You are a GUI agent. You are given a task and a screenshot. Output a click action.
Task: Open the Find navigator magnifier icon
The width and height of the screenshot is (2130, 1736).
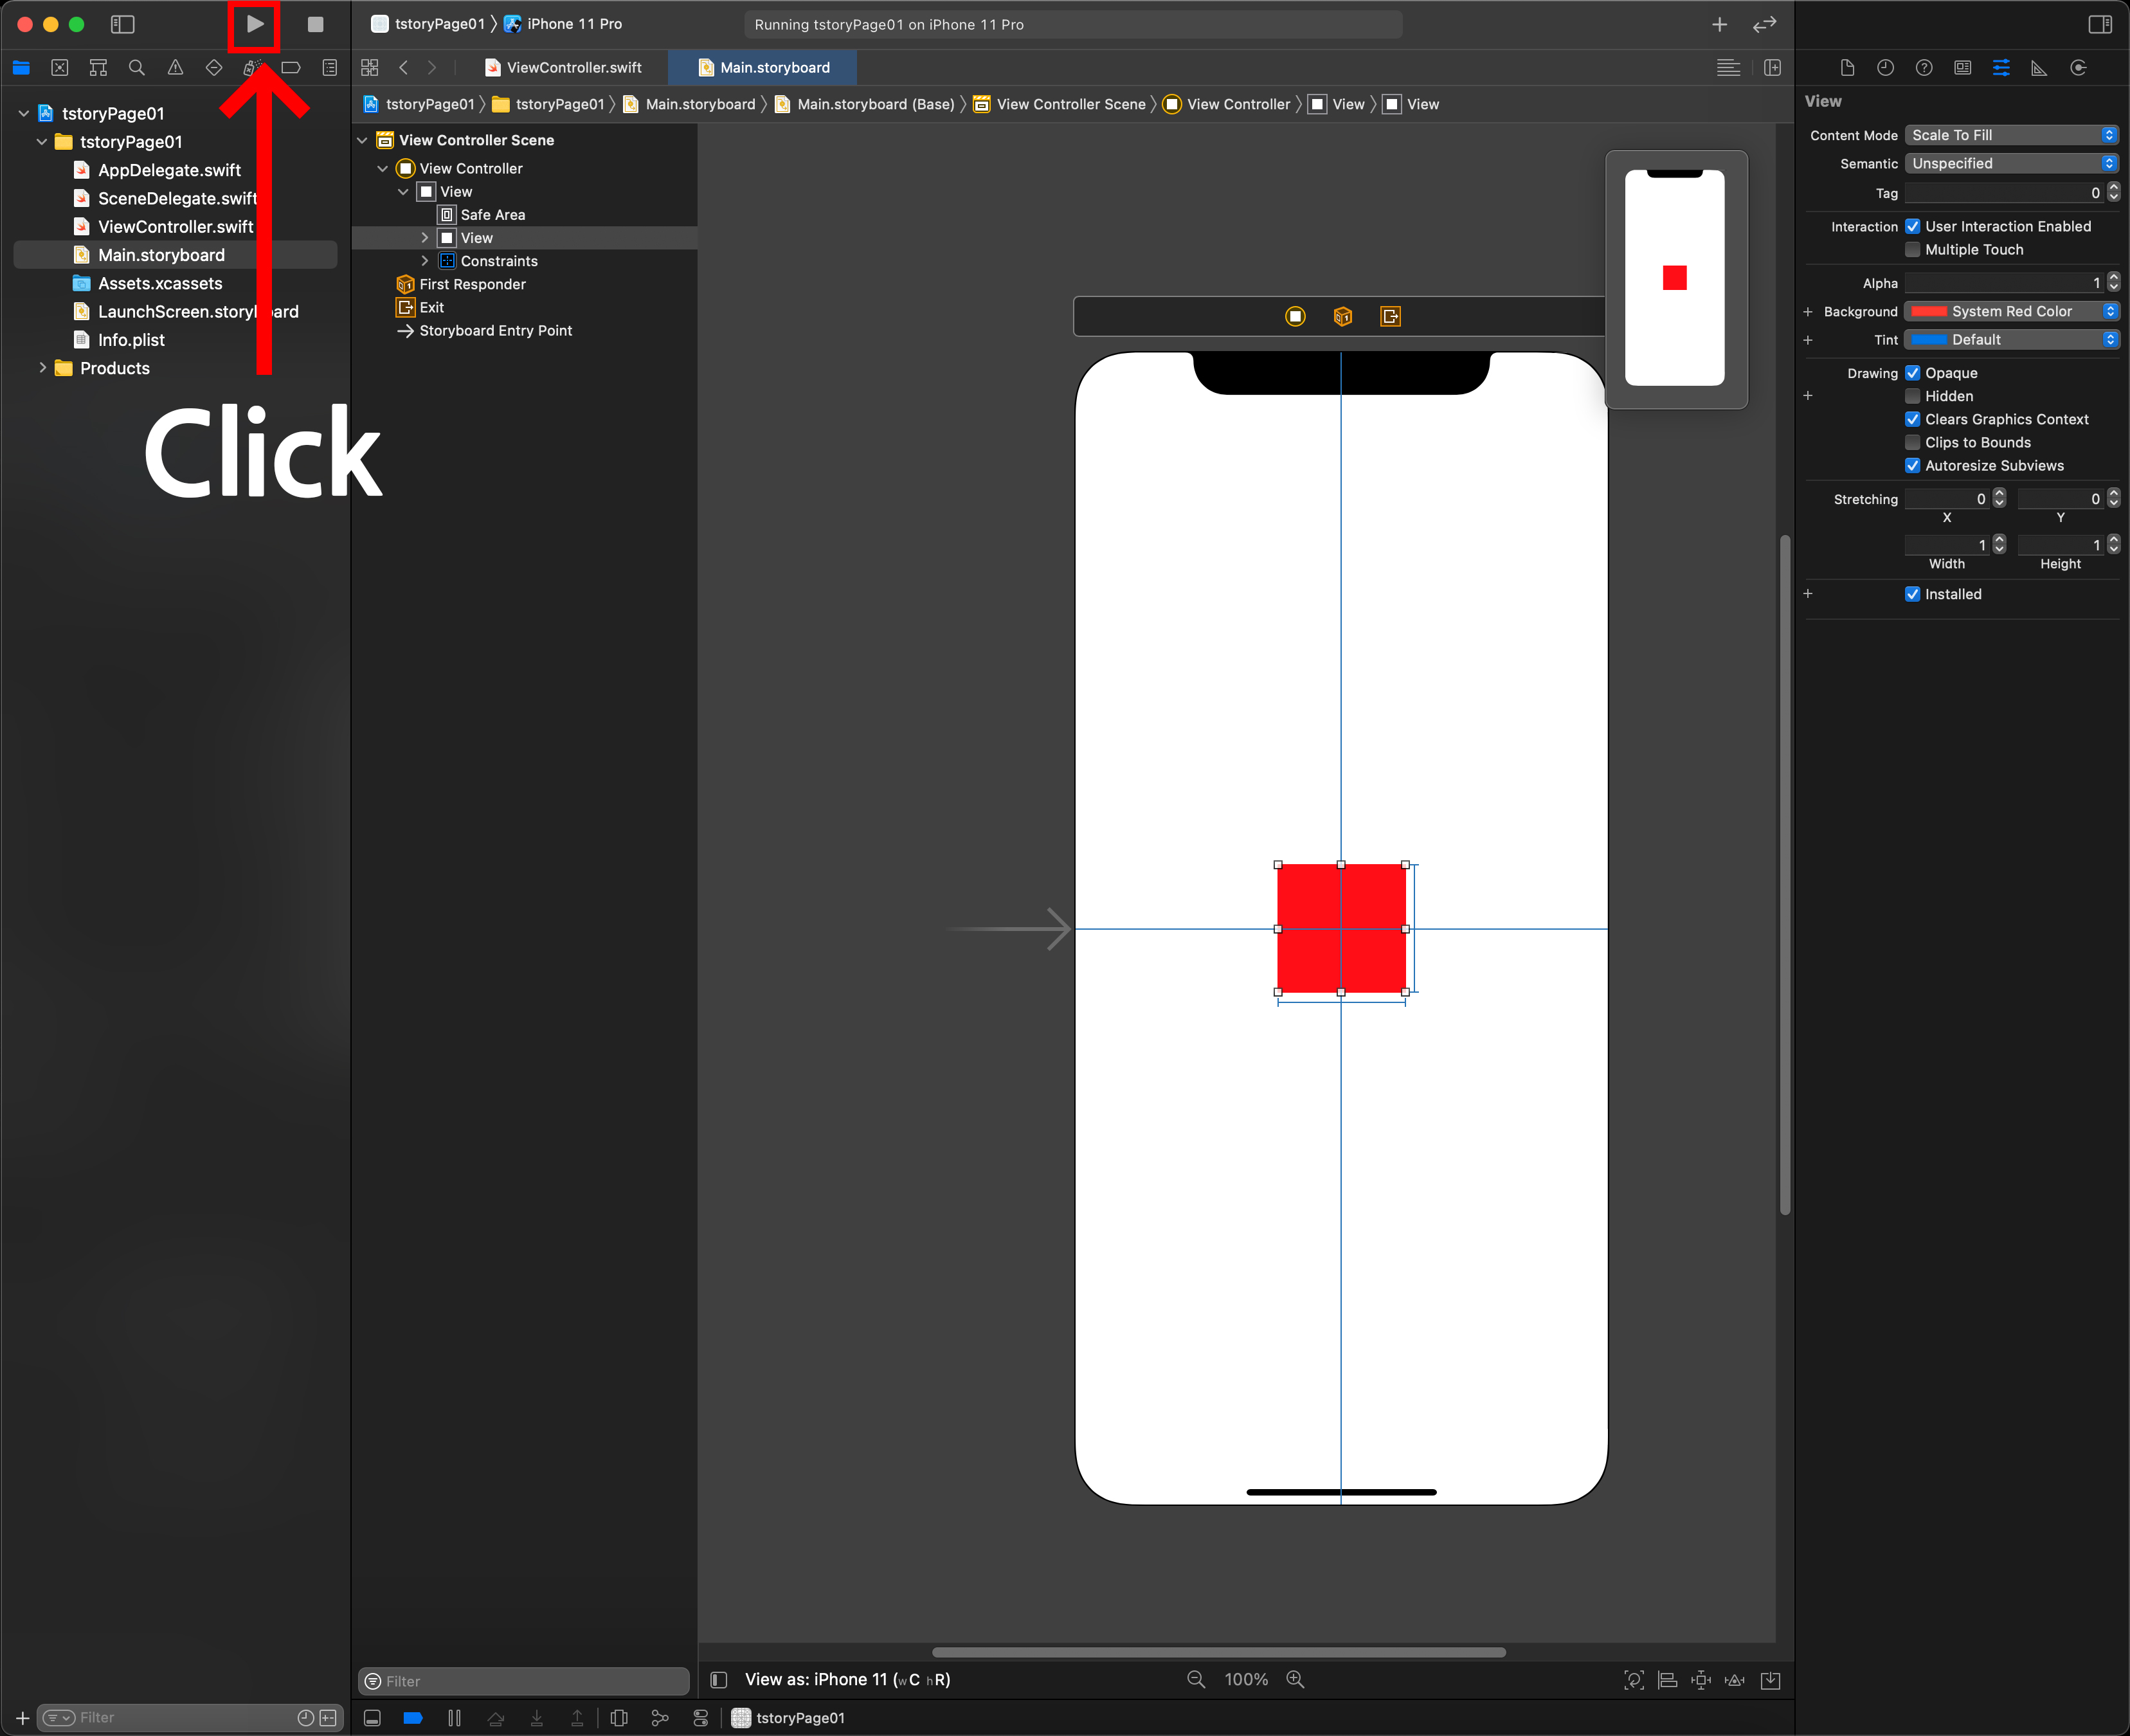pos(137,68)
